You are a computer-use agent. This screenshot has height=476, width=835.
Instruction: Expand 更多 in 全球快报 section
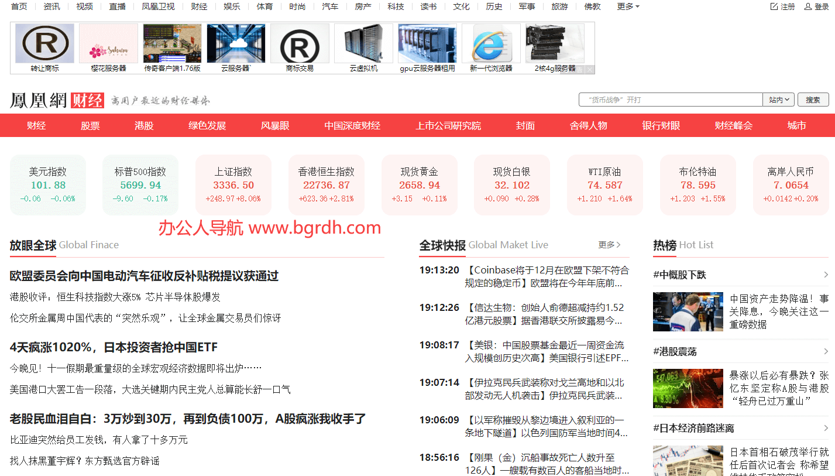tap(609, 245)
